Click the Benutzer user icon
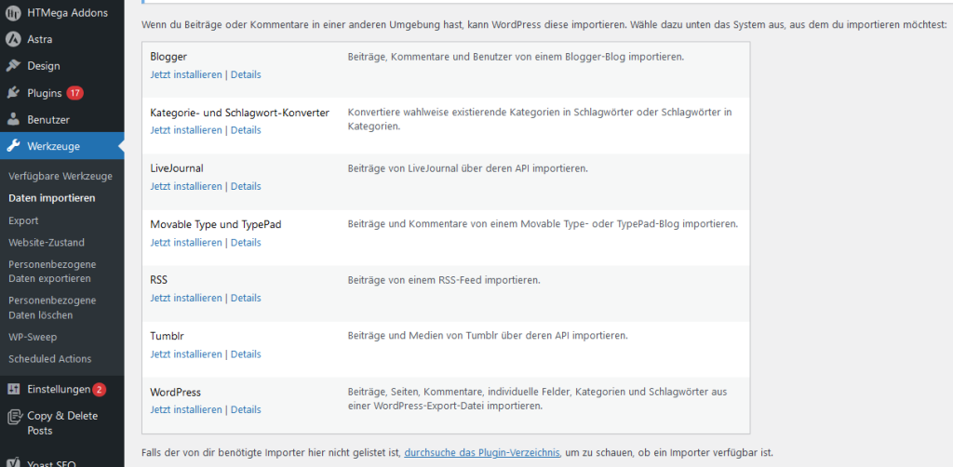 tap(13, 120)
